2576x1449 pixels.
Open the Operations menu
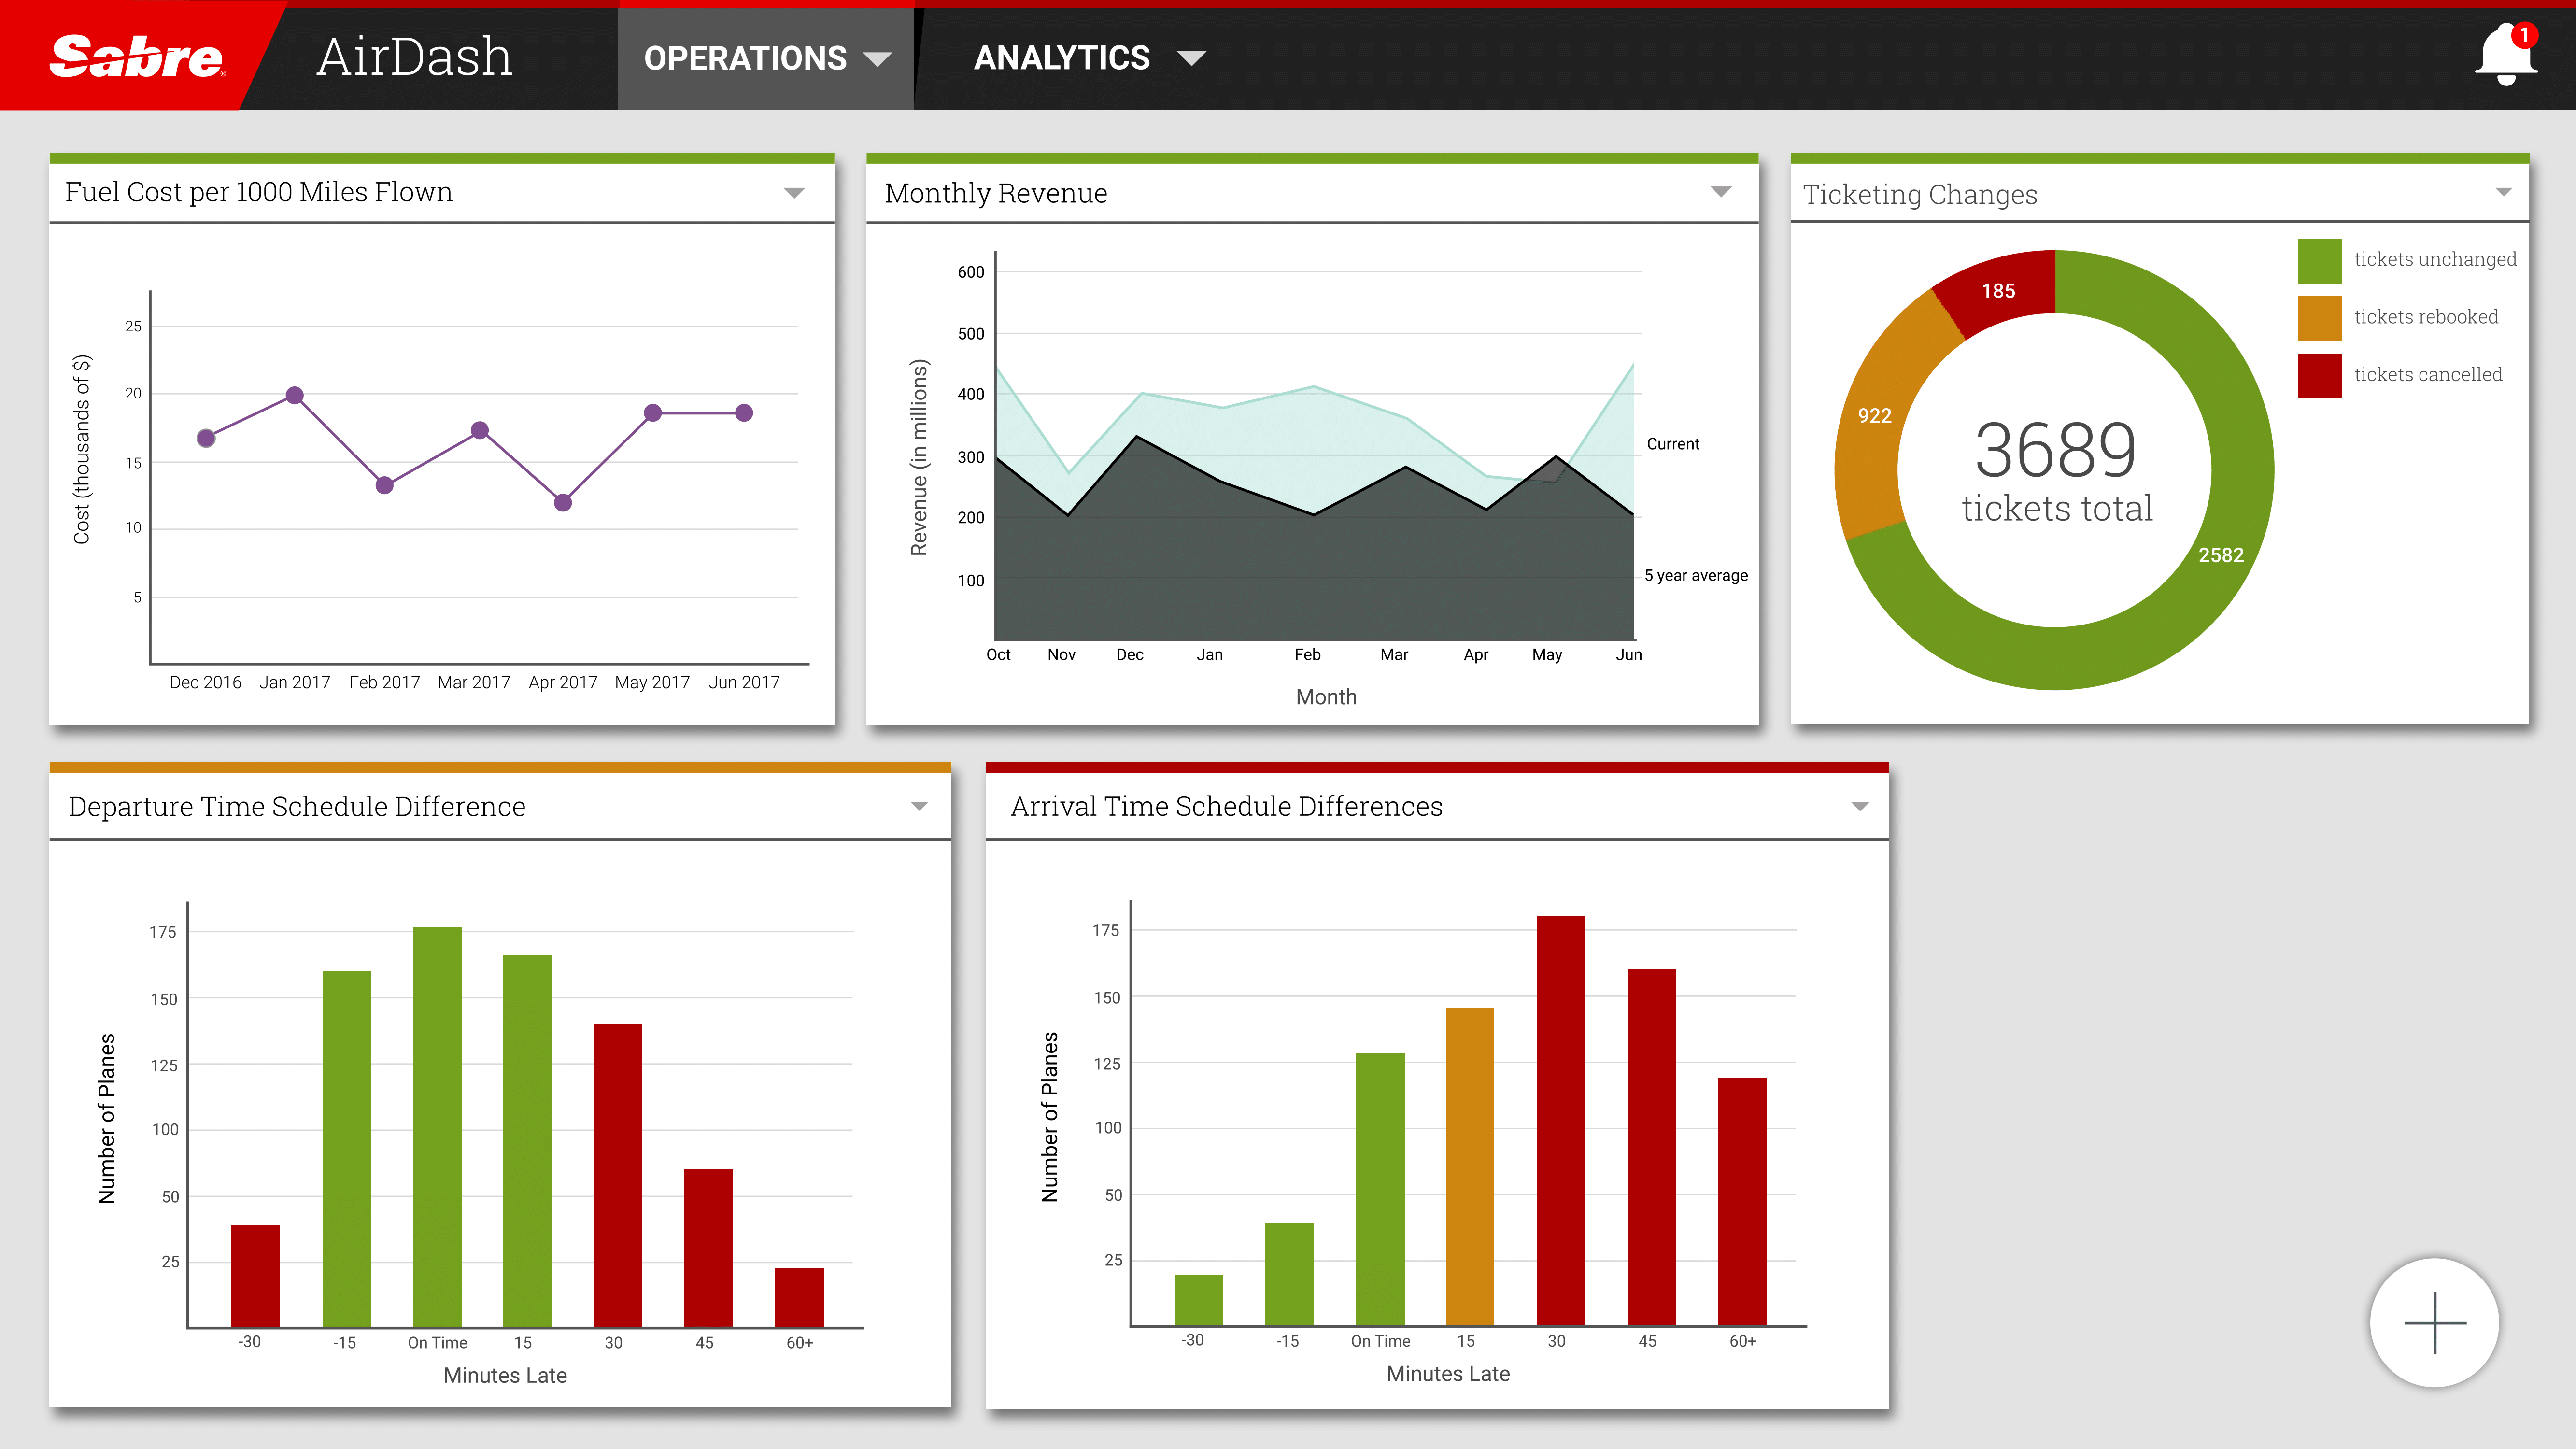click(766, 58)
